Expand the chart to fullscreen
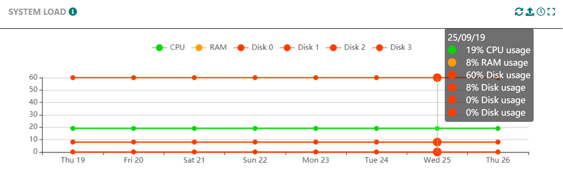The height and width of the screenshot is (175, 563). click(551, 12)
